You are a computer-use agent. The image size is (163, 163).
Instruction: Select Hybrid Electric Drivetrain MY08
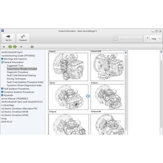point(15,112)
